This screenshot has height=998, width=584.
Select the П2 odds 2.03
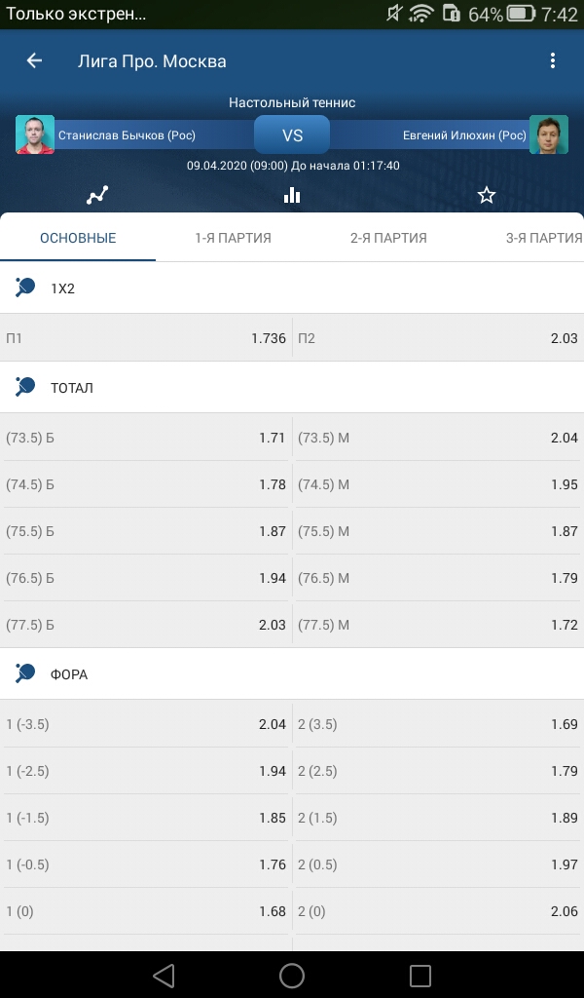click(x=438, y=338)
